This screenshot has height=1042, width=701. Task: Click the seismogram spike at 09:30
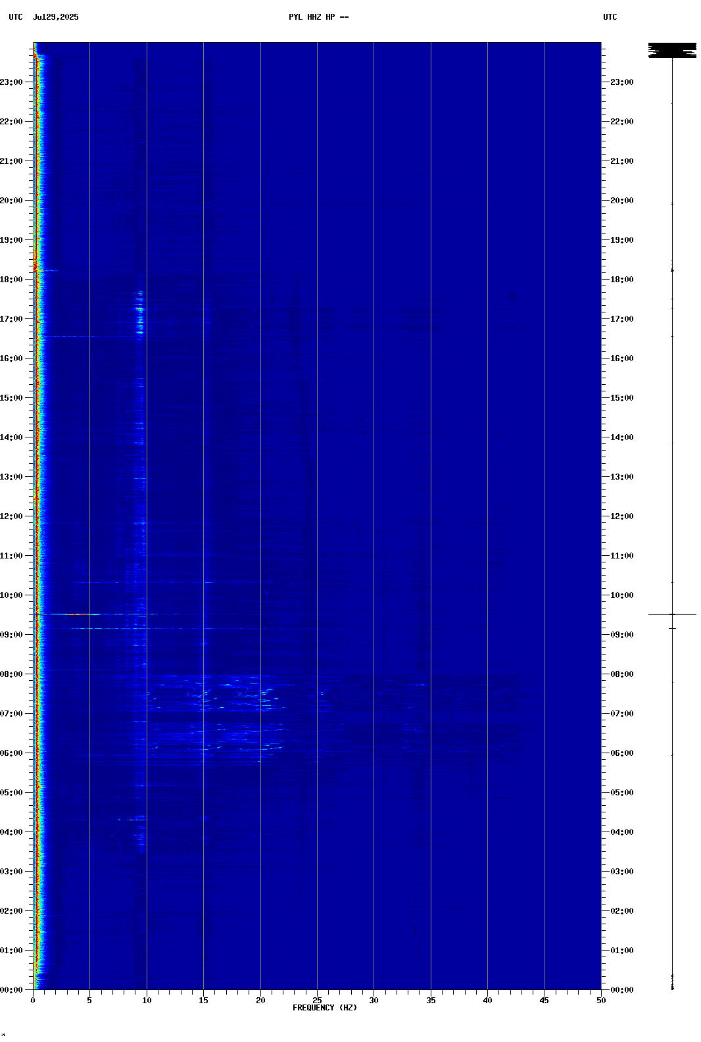coord(672,614)
